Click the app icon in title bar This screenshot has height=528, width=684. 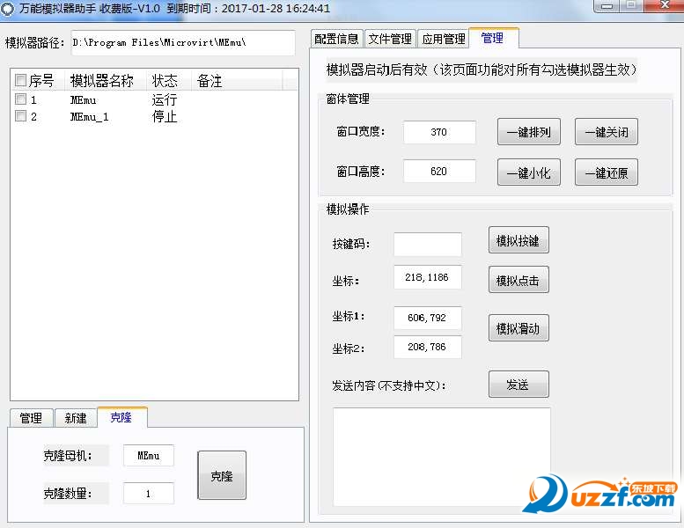point(8,9)
